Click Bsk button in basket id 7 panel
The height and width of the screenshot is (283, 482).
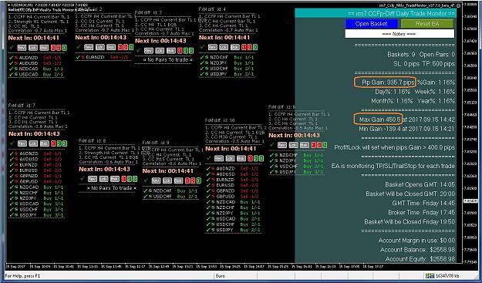[x=45, y=143]
